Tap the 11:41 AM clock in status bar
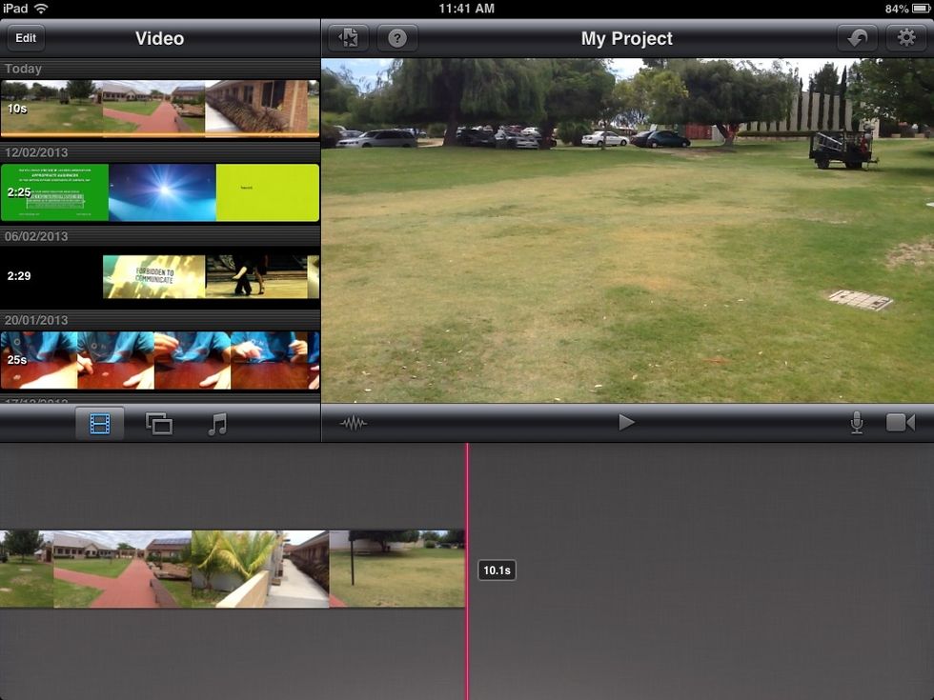The height and width of the screenshot is (700, 934). pyautogui.click(x=466, y=9)
